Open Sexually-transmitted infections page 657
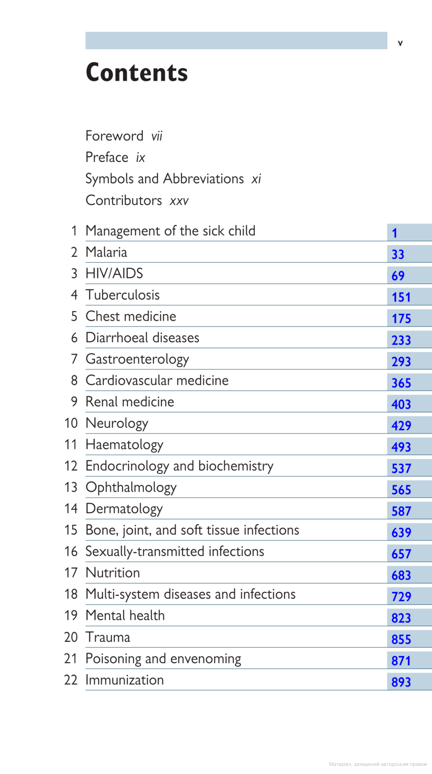Viewport: 432px width, 774px height. [x=401, y=554]
